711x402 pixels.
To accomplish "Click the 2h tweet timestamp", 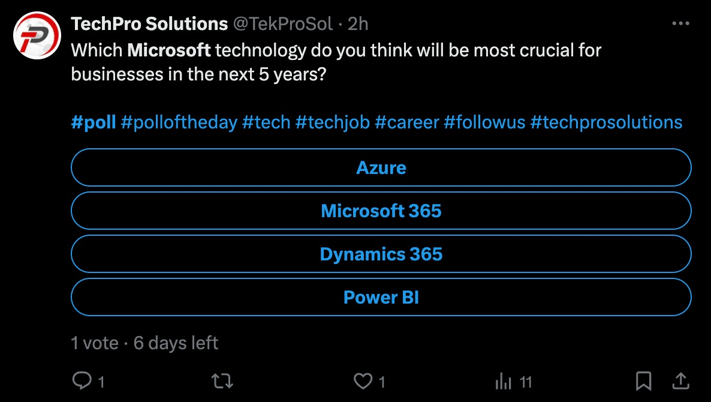I will pos(360,23).
